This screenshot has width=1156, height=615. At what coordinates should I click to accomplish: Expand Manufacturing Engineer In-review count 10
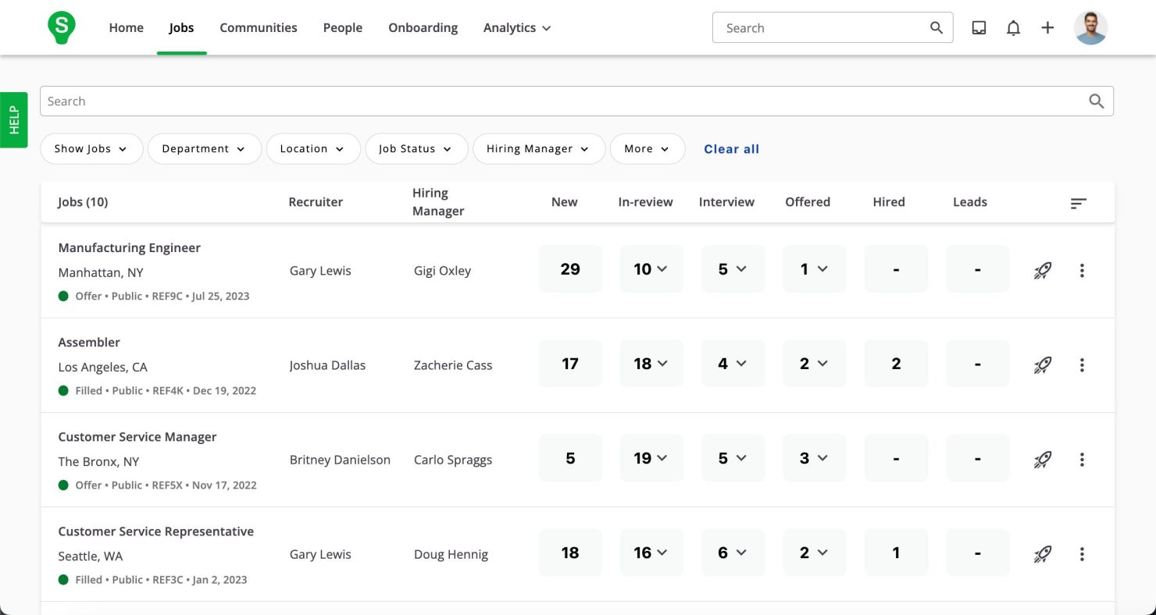tap(651, 269)
